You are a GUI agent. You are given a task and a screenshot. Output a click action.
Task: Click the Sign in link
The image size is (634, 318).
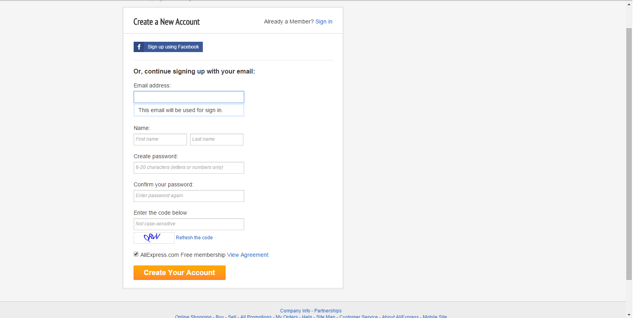click(324, 21)
